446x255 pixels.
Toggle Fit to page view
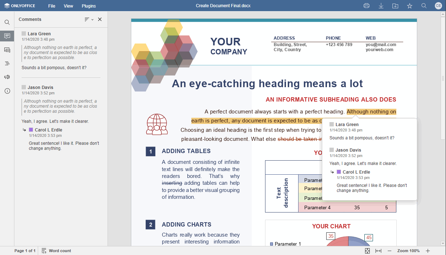coord(367,251)
